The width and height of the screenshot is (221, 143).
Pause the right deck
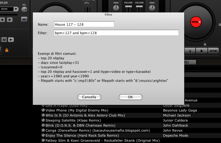[x=190, y=51]
